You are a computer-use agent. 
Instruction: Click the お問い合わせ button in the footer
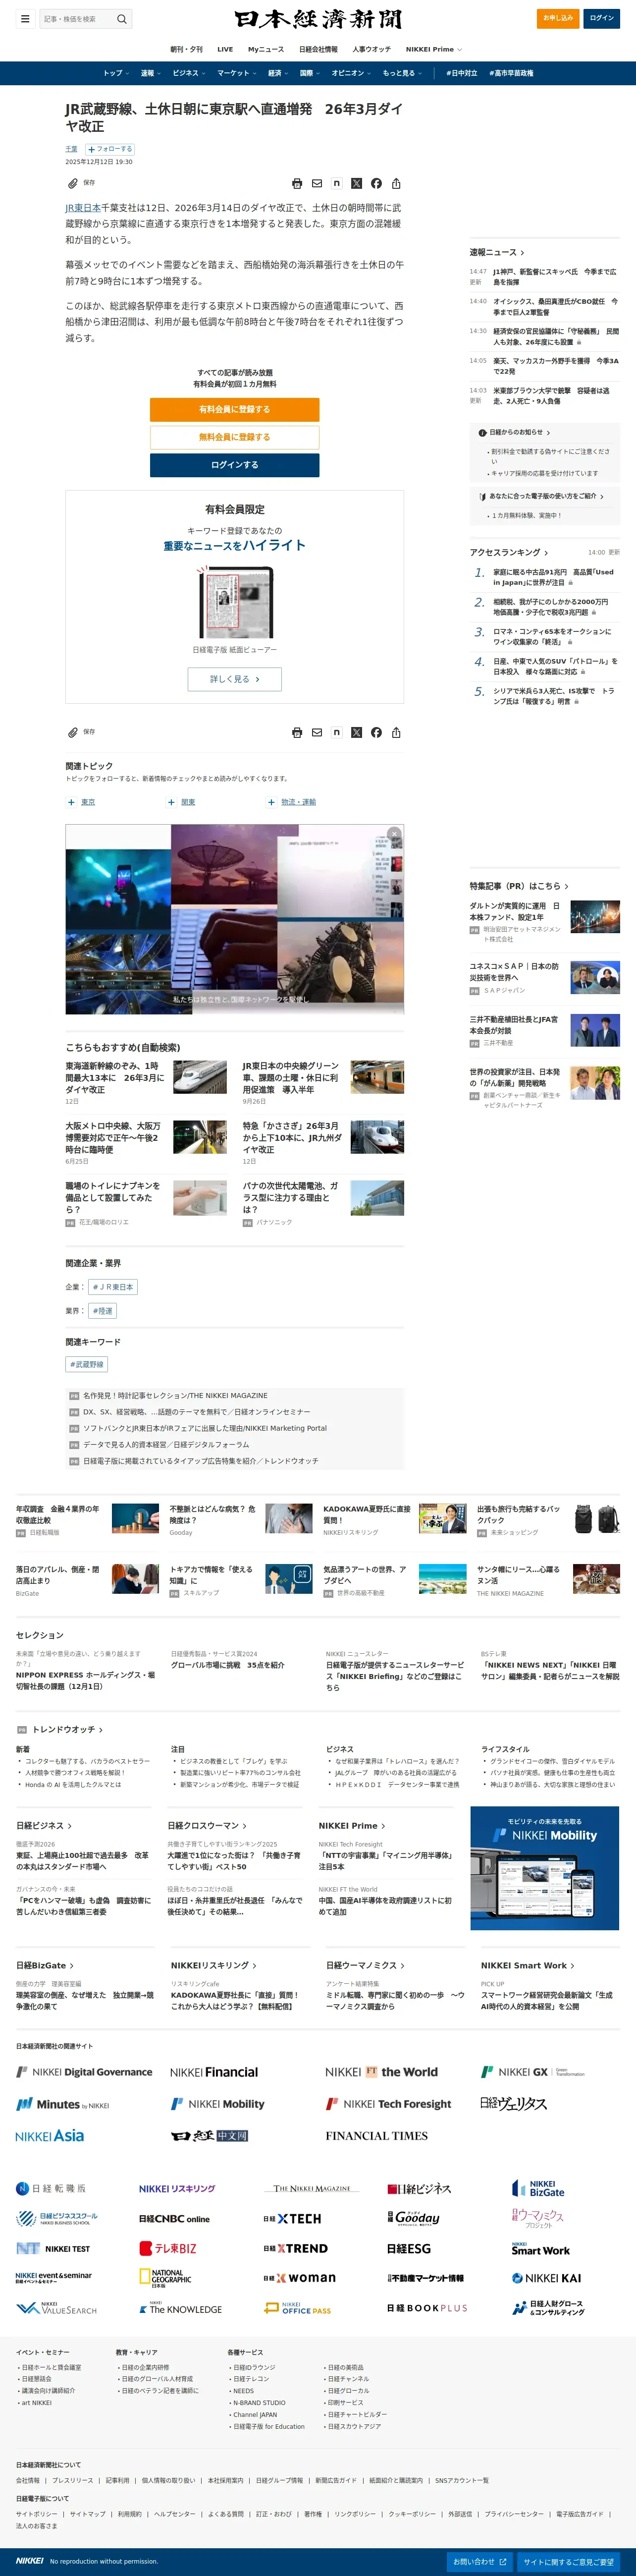[x=479, y=2562]
